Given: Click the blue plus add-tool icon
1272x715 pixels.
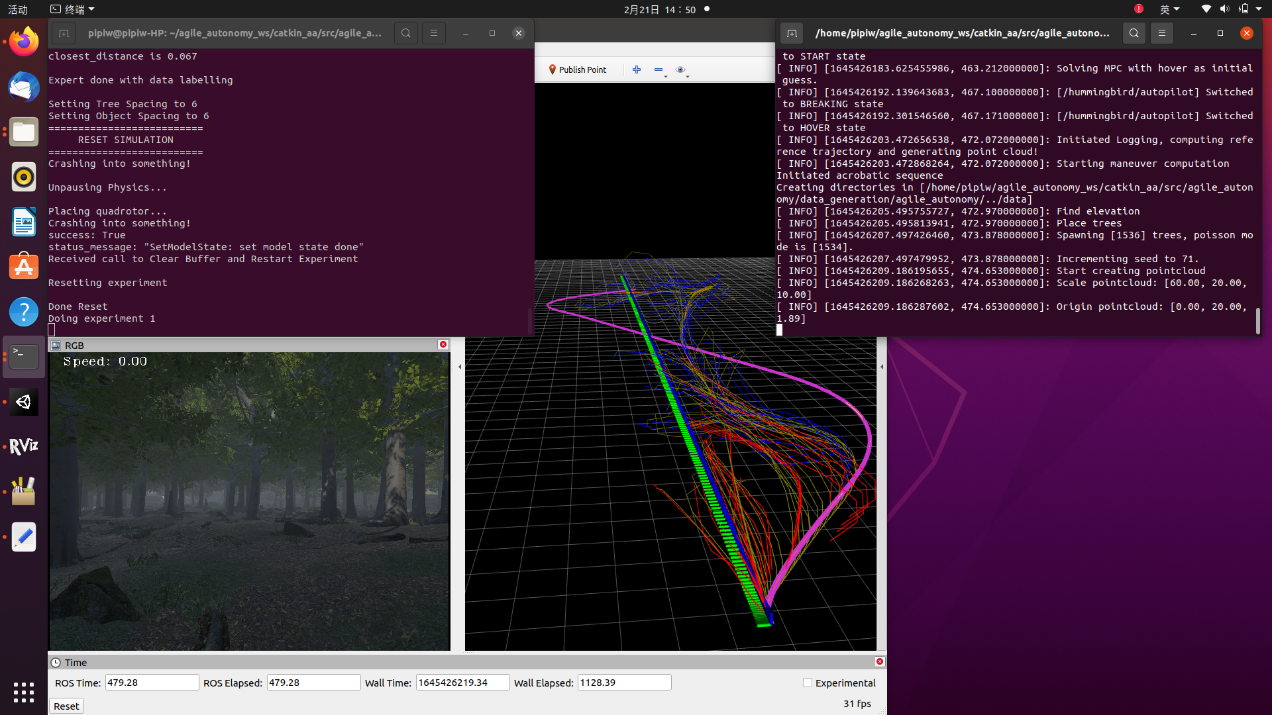Looking at the screenshot, I should click(637, 70).
